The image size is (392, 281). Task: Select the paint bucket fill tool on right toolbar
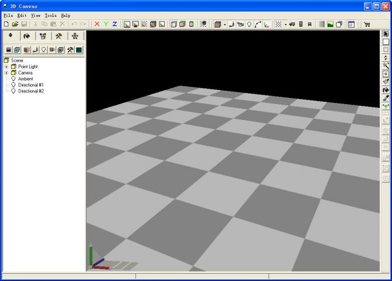click(386, 90)
